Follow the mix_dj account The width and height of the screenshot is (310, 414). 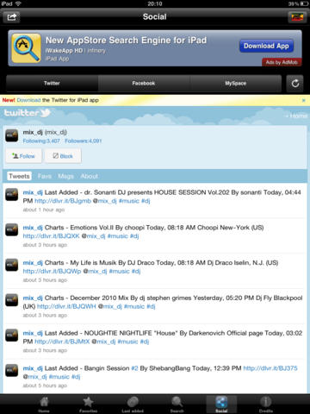23,156
